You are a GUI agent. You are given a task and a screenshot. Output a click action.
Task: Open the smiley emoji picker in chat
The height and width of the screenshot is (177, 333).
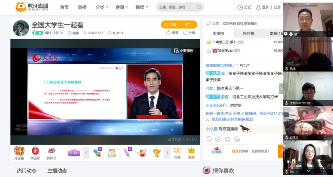(x=209, y=139)
